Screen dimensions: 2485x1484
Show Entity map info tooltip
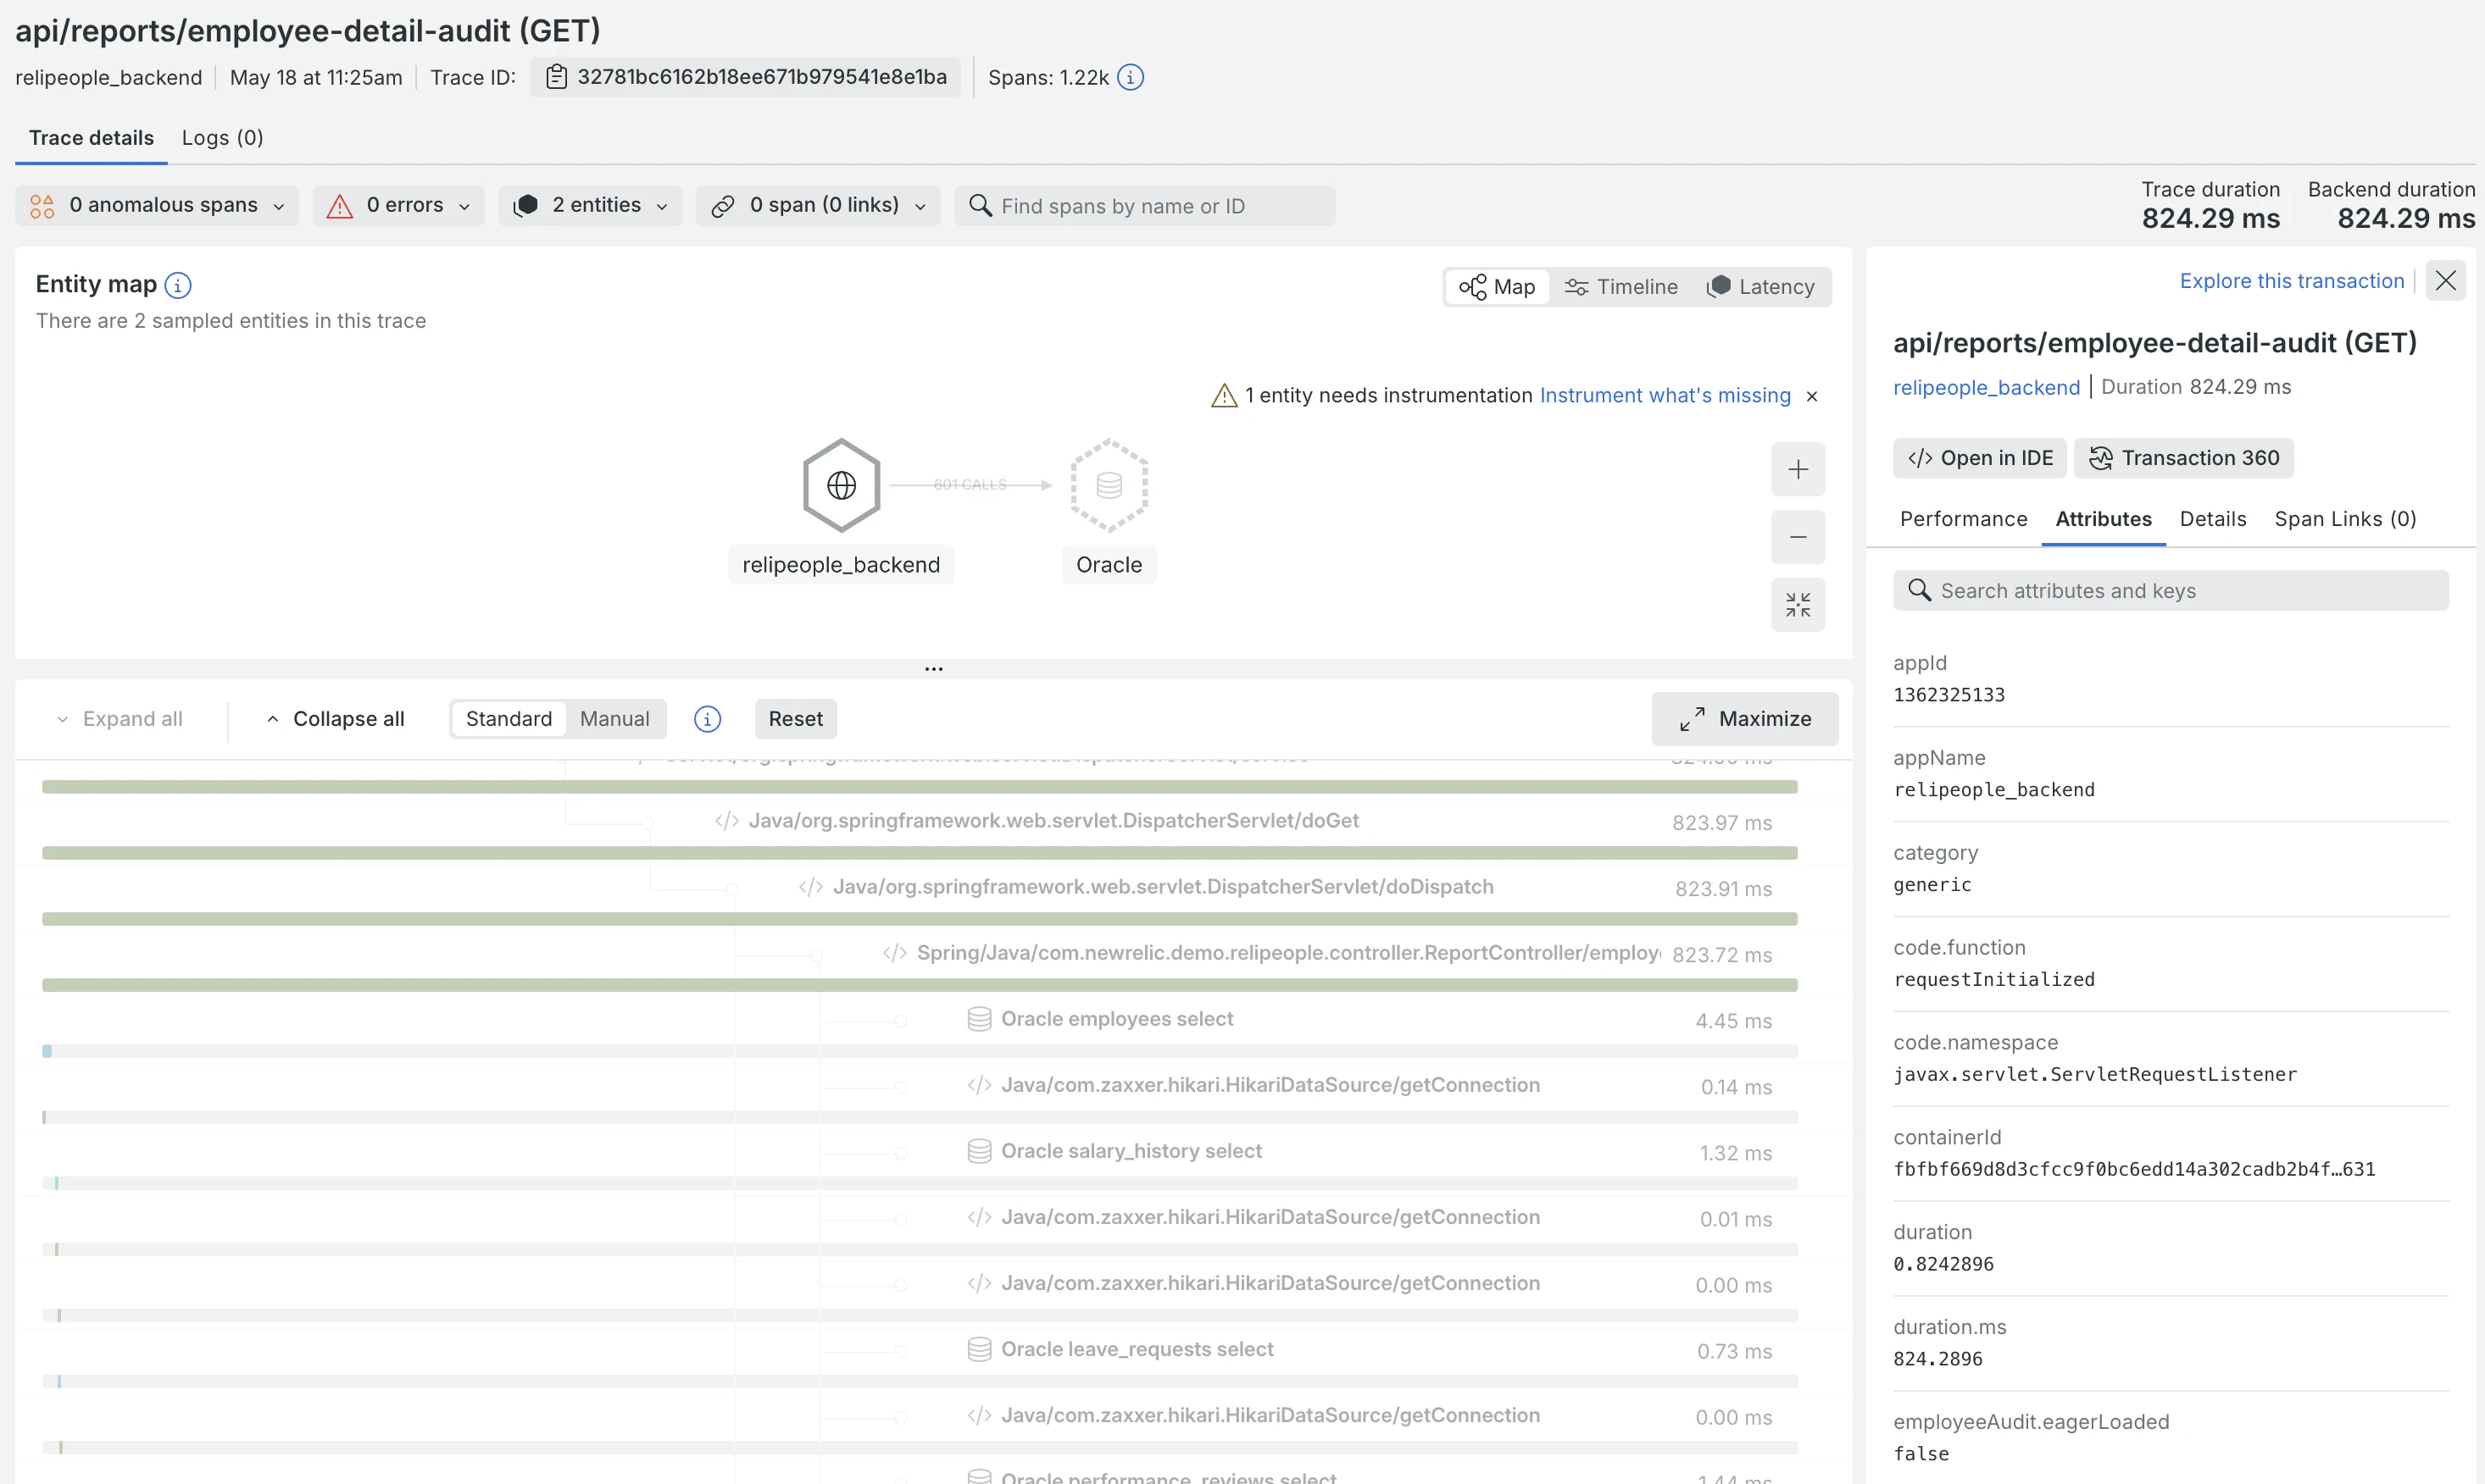(x=178, y=285)
